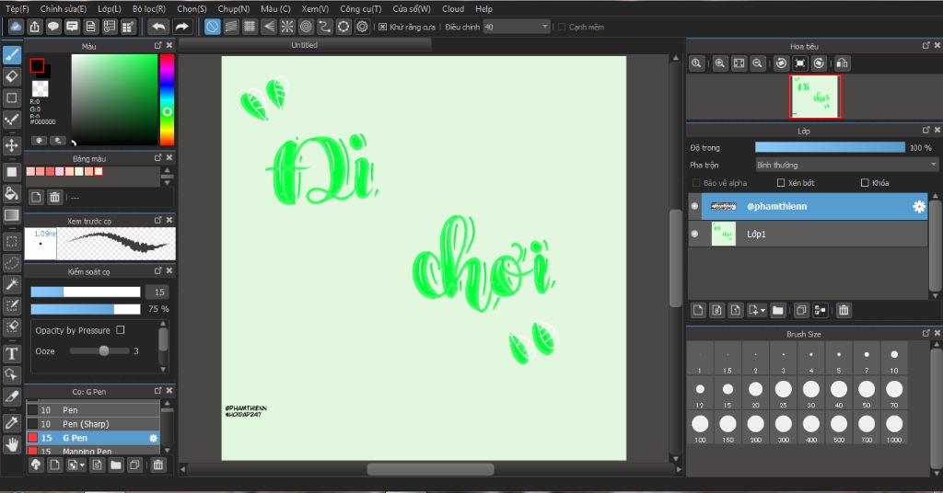
Task: Select the Lasso tool
Action: pyautogui.click(x=12, y=263)
